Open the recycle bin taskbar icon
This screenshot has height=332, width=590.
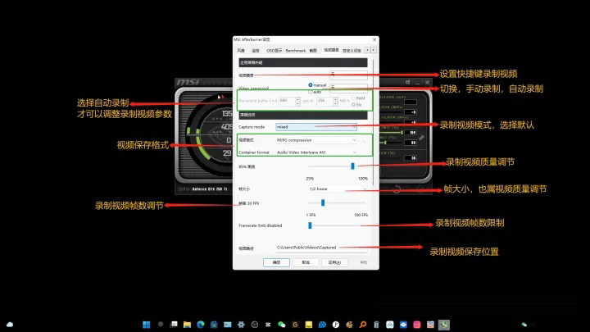376,325
